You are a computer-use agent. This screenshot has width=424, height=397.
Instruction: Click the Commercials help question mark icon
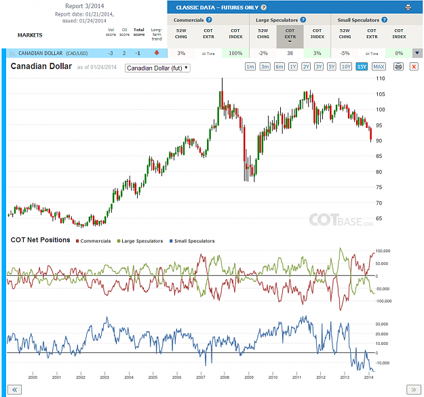tap(209, 20)
